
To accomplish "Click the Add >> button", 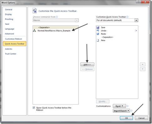I will pos(87,65).
